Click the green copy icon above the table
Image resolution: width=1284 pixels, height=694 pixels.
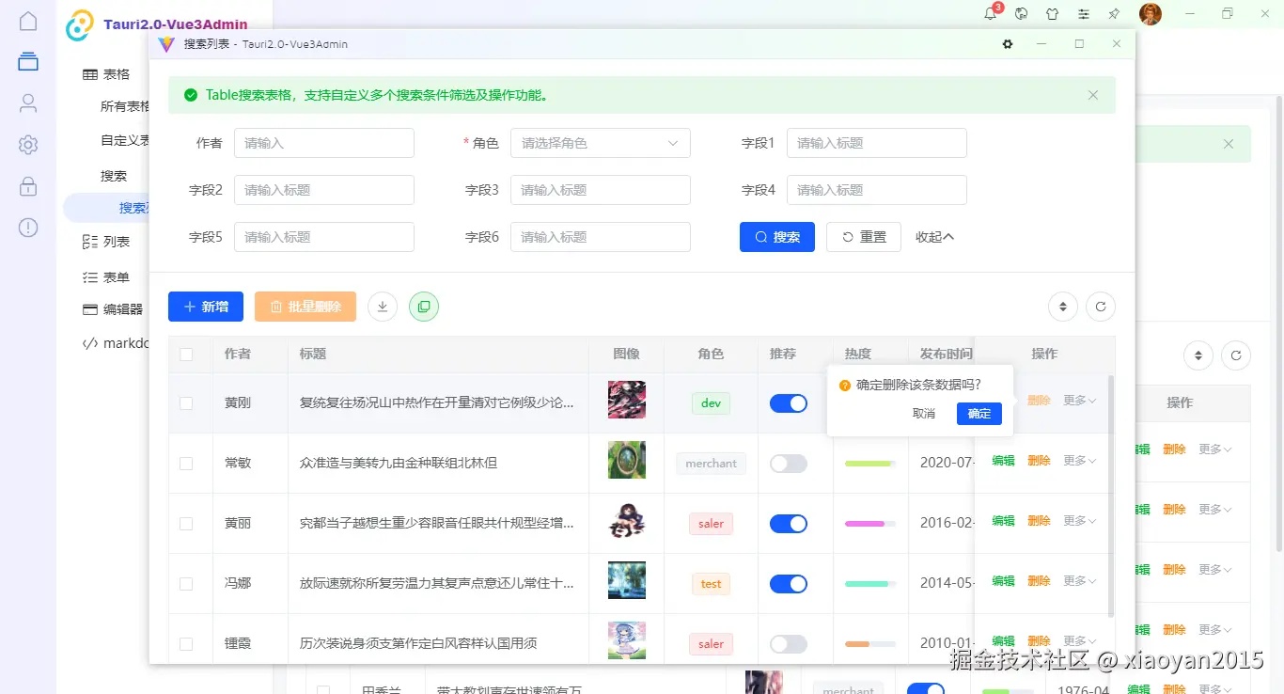(423, 306)
